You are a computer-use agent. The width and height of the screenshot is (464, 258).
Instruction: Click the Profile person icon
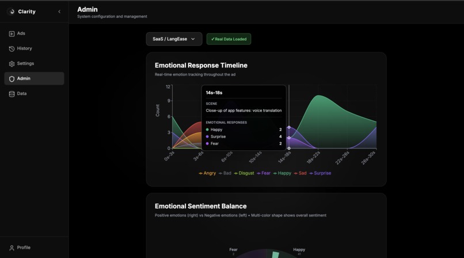coord(12,248)
